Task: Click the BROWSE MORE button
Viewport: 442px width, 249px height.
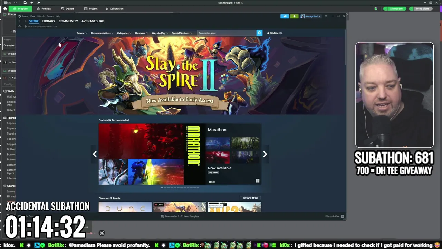Action: coord(250,198)
